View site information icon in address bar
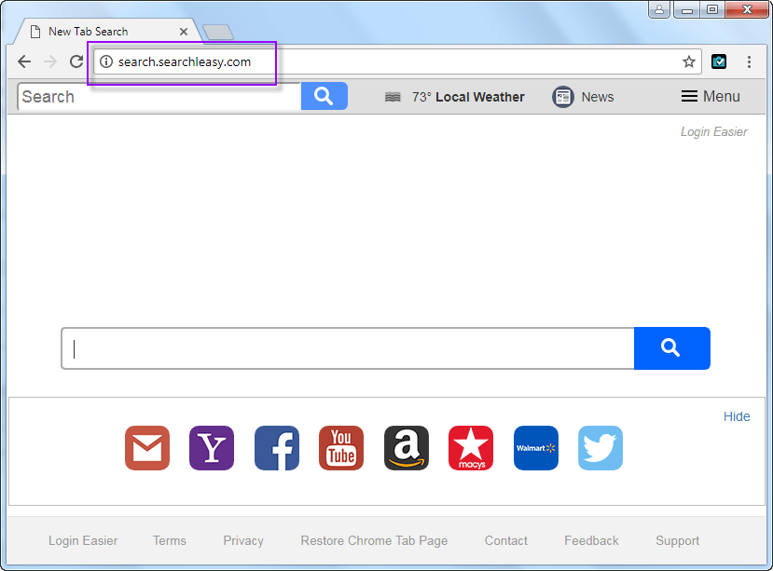This screenshot has width=773, height=571. tap(106, 61)
